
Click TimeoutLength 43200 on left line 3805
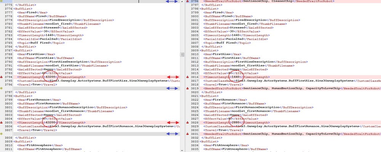(x=51, y=123)
